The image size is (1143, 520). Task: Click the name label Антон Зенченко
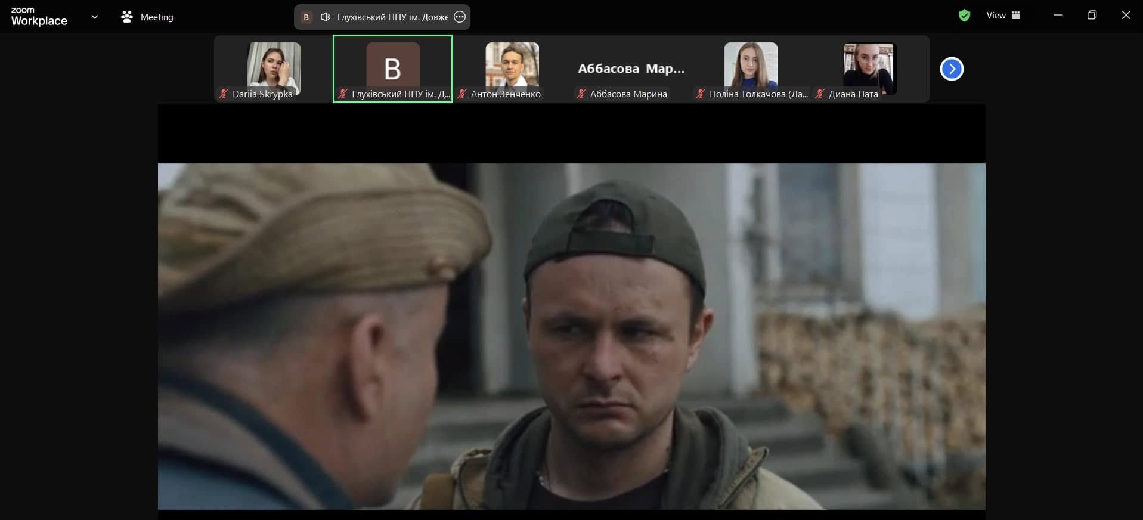[506, 94]
